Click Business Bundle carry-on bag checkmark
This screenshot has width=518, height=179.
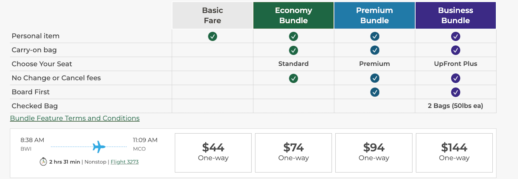(x=456, y=50)
